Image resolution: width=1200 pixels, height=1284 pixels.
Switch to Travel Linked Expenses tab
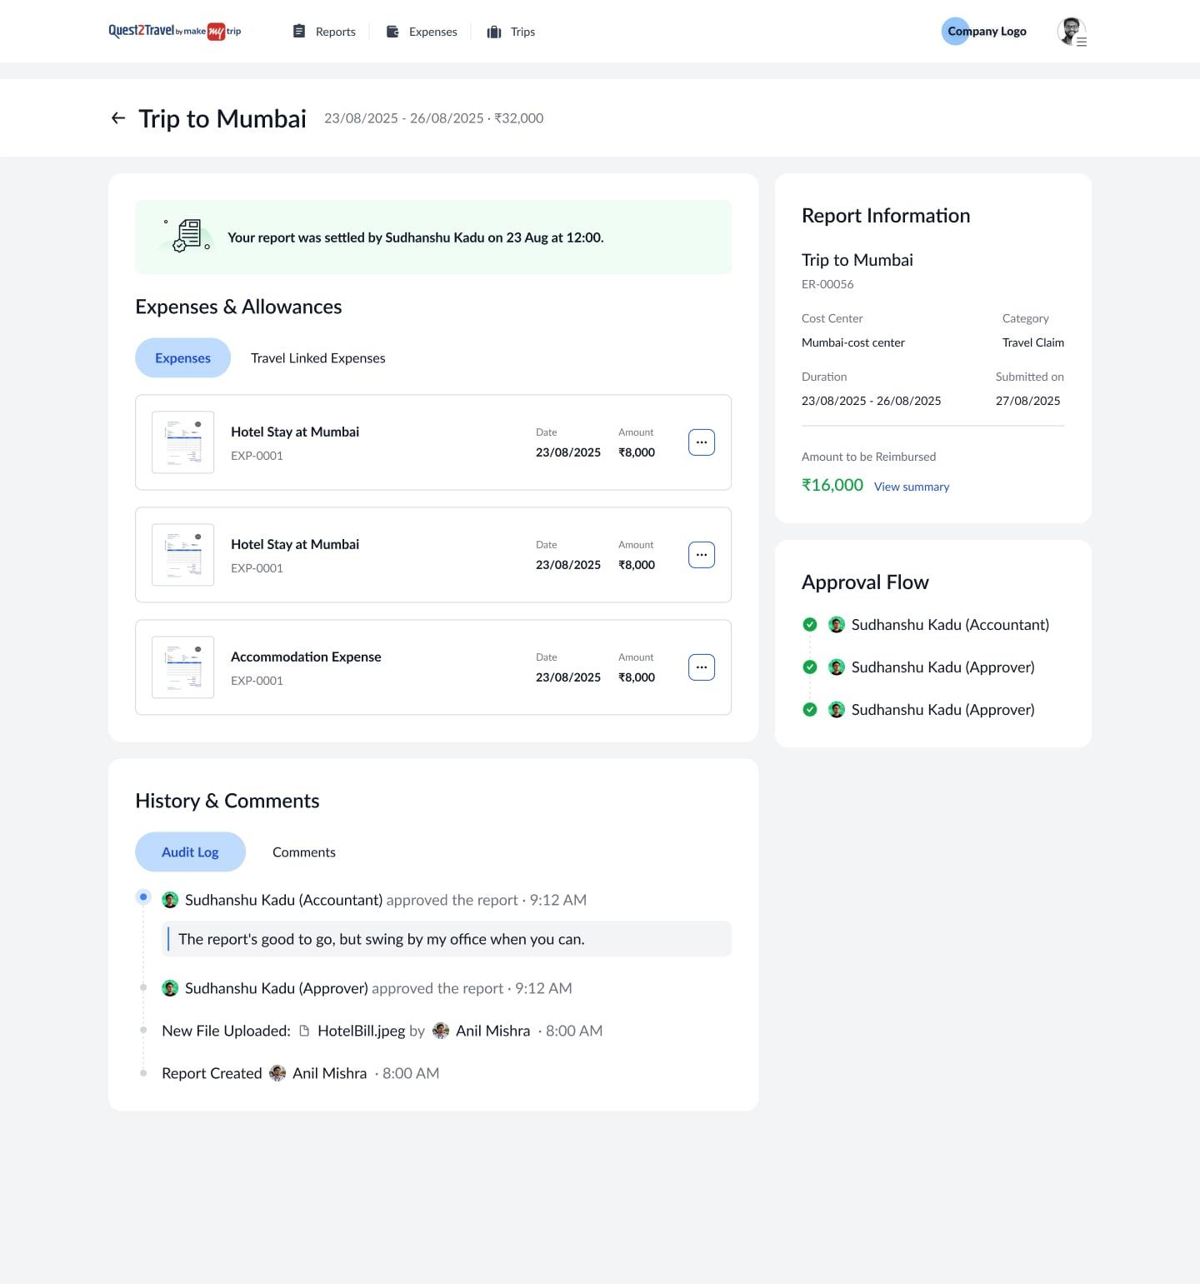[318, 358]
